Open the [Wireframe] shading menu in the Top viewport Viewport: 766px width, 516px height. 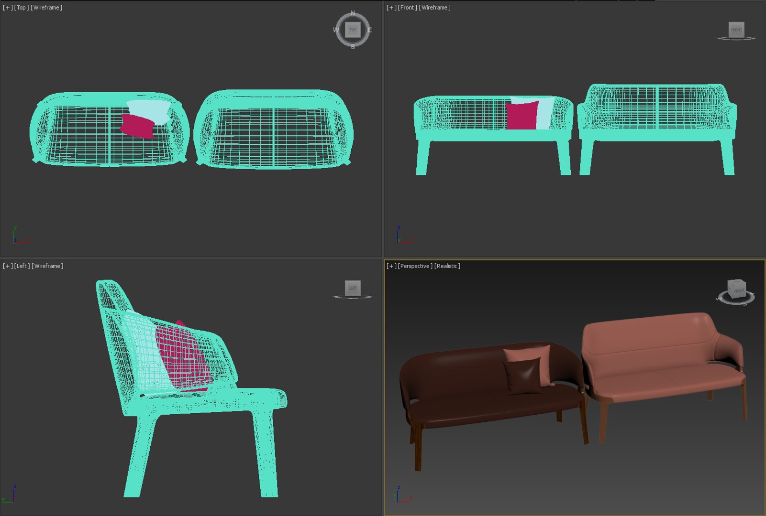(x=46, y=8)
